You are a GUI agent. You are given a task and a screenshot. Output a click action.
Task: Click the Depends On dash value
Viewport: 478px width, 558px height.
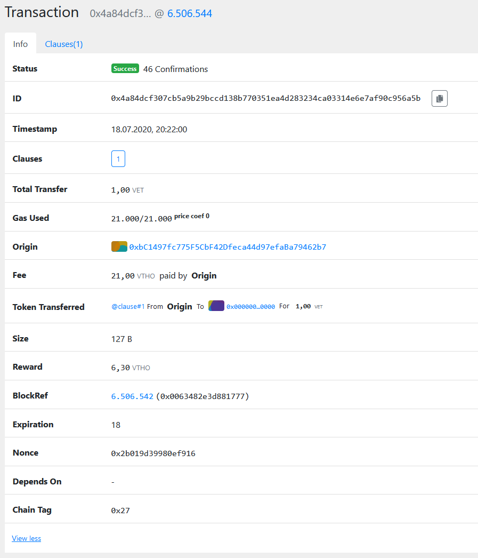(113, 482)
